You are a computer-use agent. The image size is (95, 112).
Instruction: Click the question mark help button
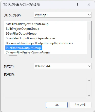pos(78,5)
